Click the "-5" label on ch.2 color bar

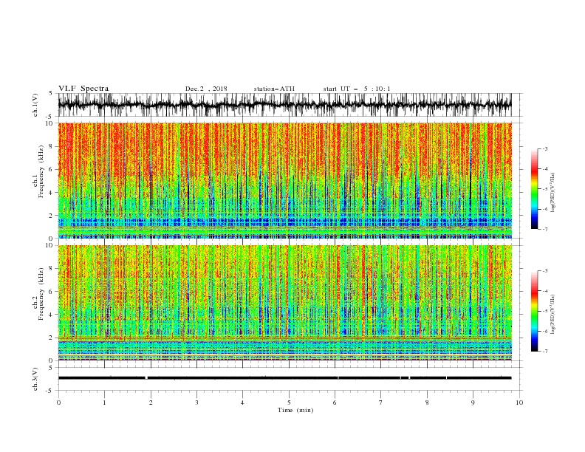tap(544, 311)
